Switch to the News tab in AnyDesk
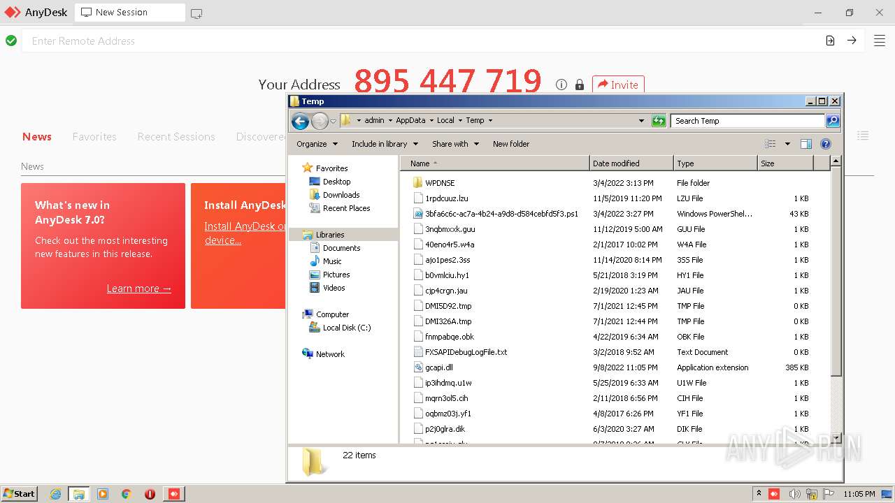 point(37,137)
